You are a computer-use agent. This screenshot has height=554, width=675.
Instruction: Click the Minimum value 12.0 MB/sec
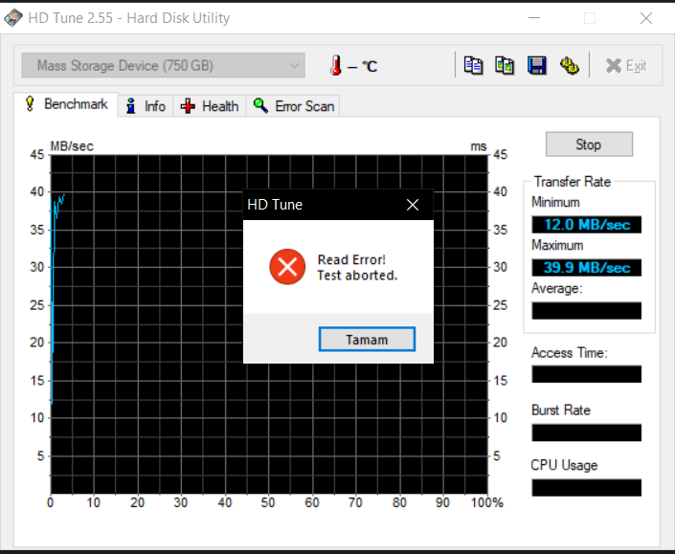click(586, 225)
